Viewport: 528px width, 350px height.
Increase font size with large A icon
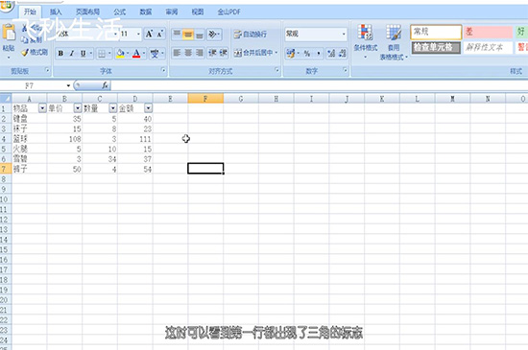(x=149, y=34)
